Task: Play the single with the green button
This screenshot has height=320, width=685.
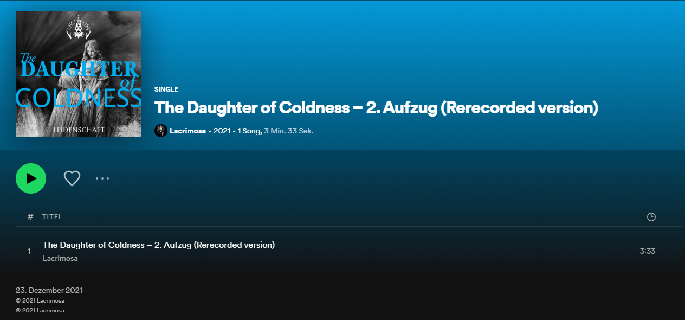Action: tap(31, 178)
